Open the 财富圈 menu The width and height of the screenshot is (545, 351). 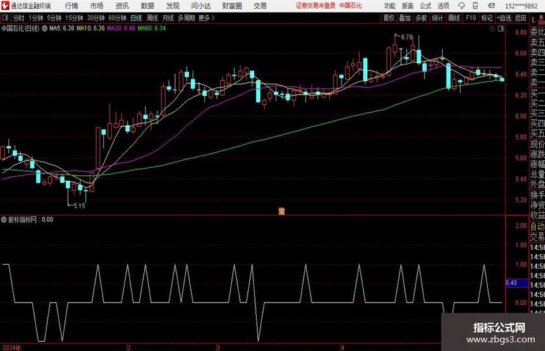point(232,6)
